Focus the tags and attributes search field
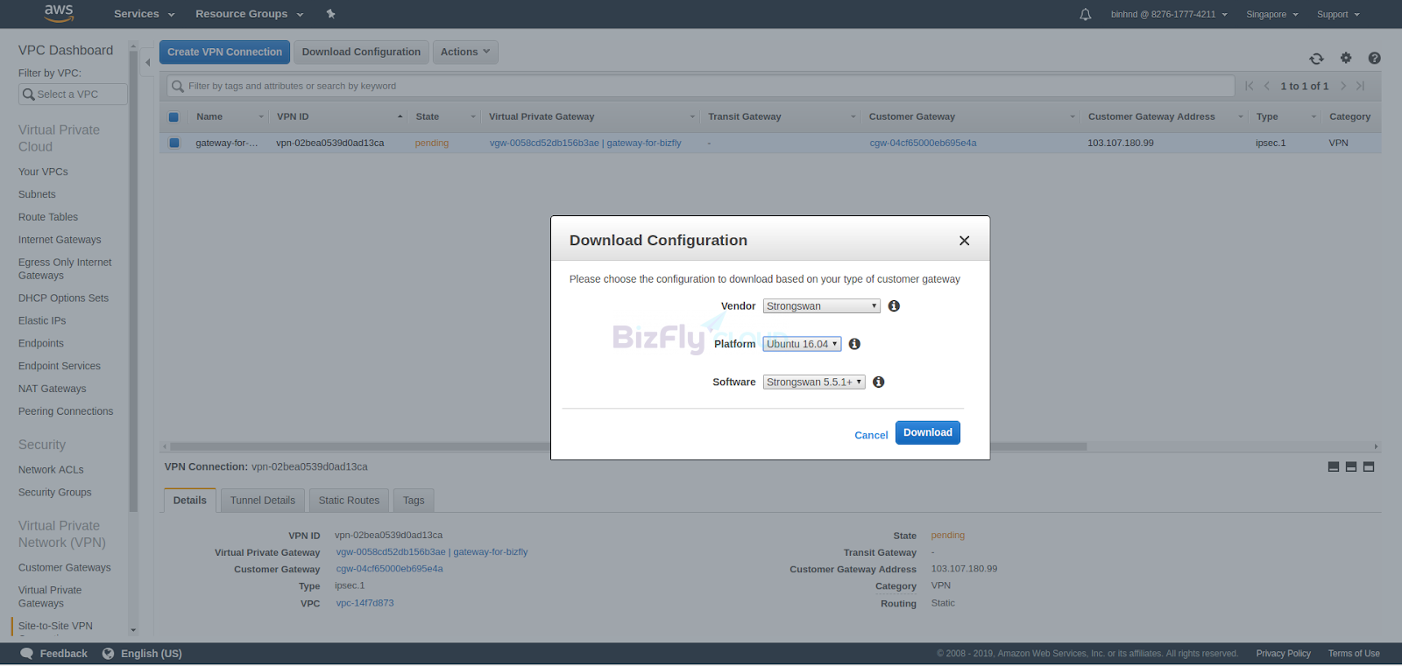This screenshot has width=1402, height=666. coord(700,86)
